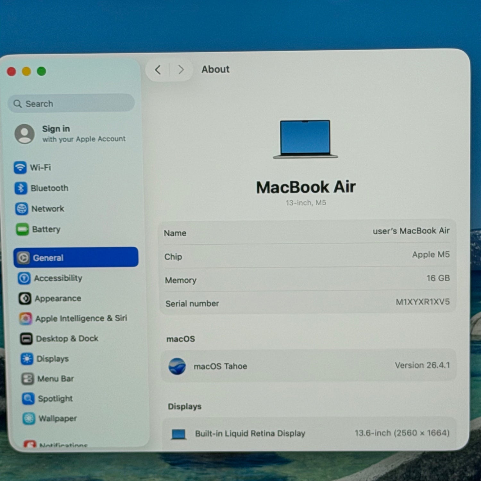Click the "About" page title
The height and width of the screenshot is (481, 481).
coord(215,69)
